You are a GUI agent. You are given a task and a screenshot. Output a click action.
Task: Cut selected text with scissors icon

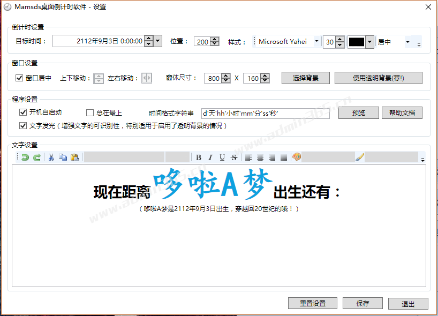51,157
